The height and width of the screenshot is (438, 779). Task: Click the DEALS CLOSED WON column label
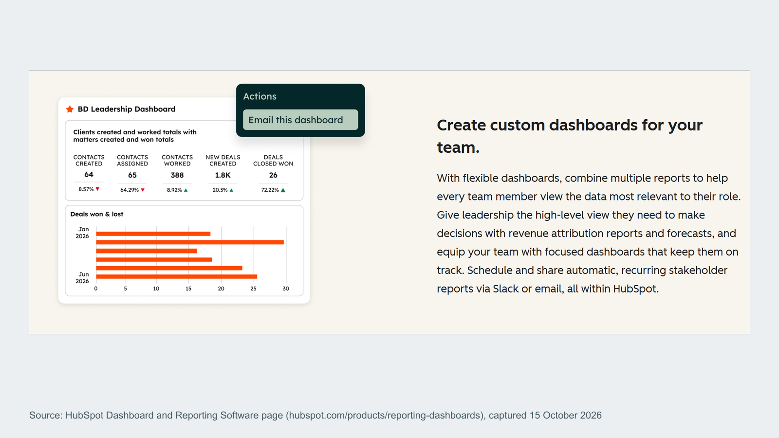coord(273,161)
